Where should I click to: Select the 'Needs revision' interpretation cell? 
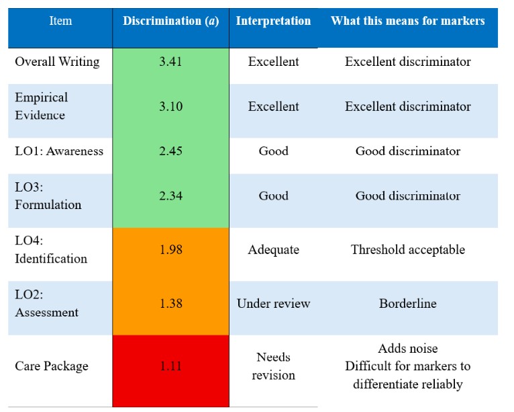(273, 371)
